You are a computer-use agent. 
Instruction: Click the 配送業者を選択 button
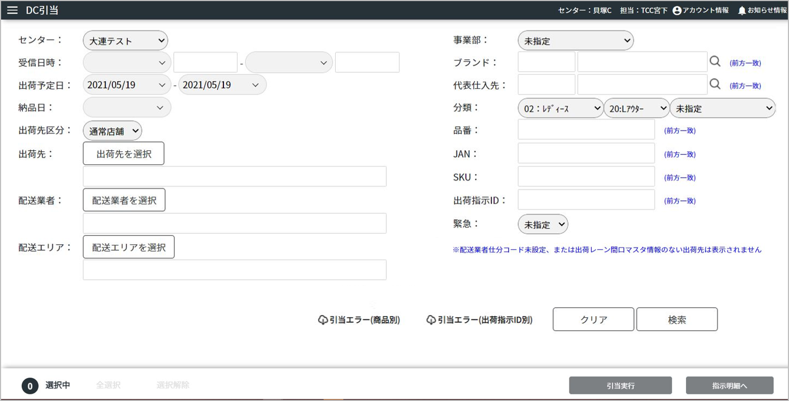click(x=124, y=200)
